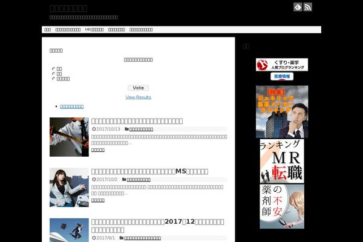Open the second navigation bar item

[68, 30]
